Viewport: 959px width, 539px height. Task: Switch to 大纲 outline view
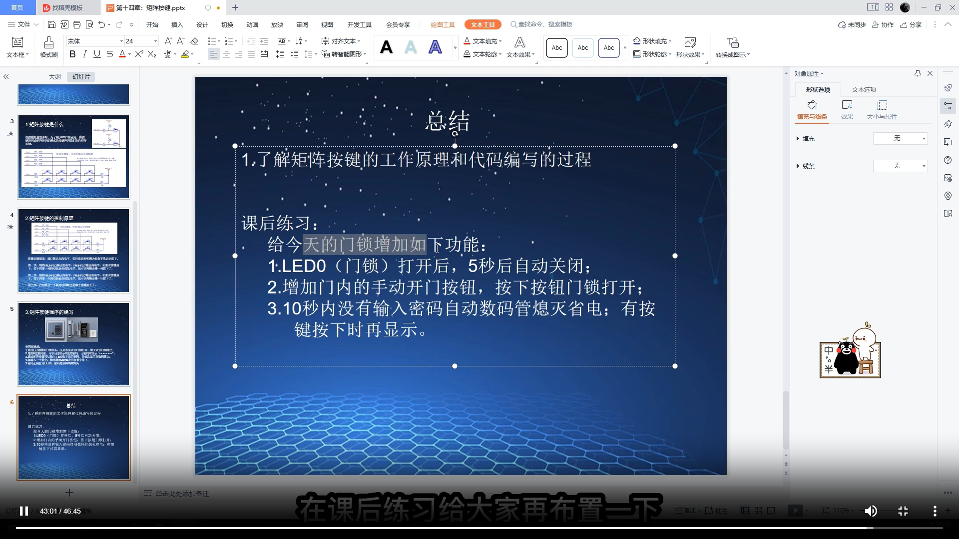tap(54, 76)
